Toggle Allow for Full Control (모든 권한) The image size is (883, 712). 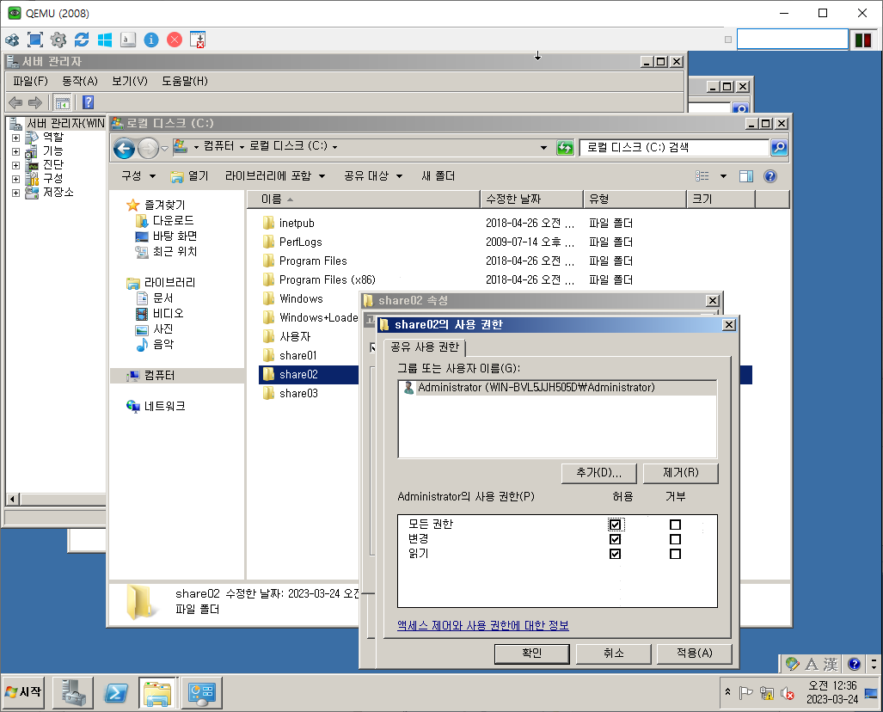pyautogui.click(x=615, y=525)
